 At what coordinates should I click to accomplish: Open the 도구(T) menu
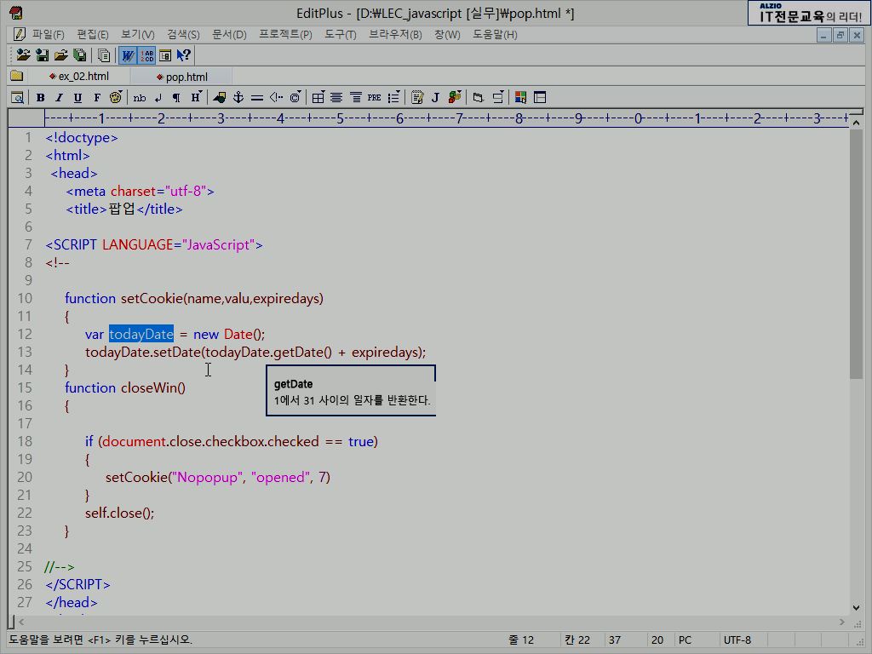[x=341, y=34]
